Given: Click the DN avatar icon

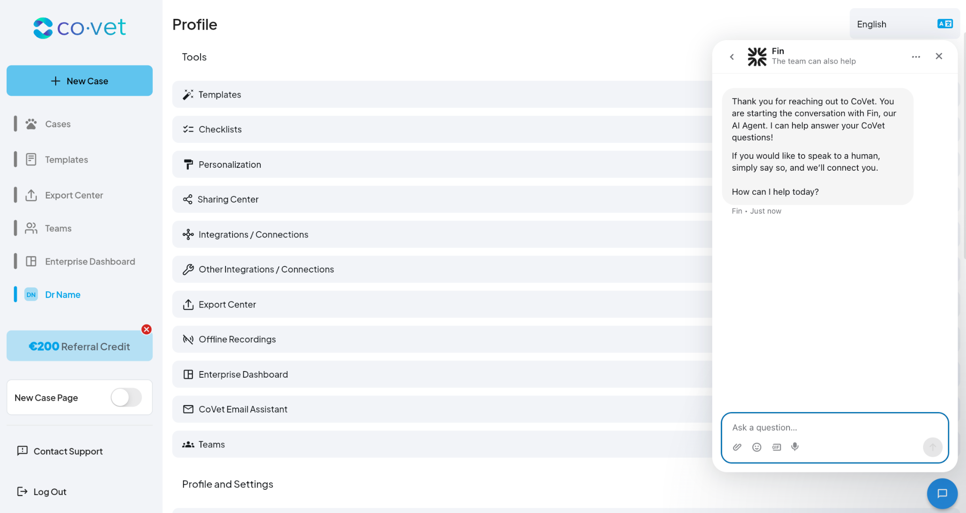Looking at the screenshot, I should click(x=31, y=295).
